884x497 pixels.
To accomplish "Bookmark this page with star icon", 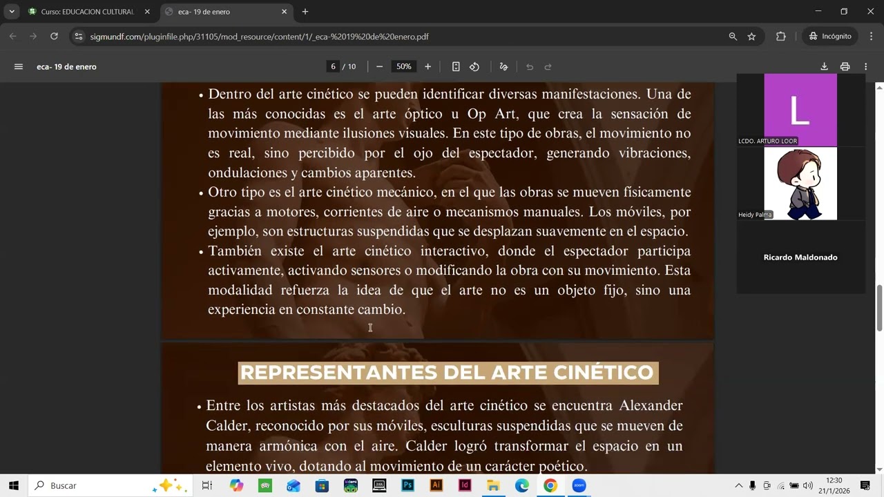I will (751, 37).
